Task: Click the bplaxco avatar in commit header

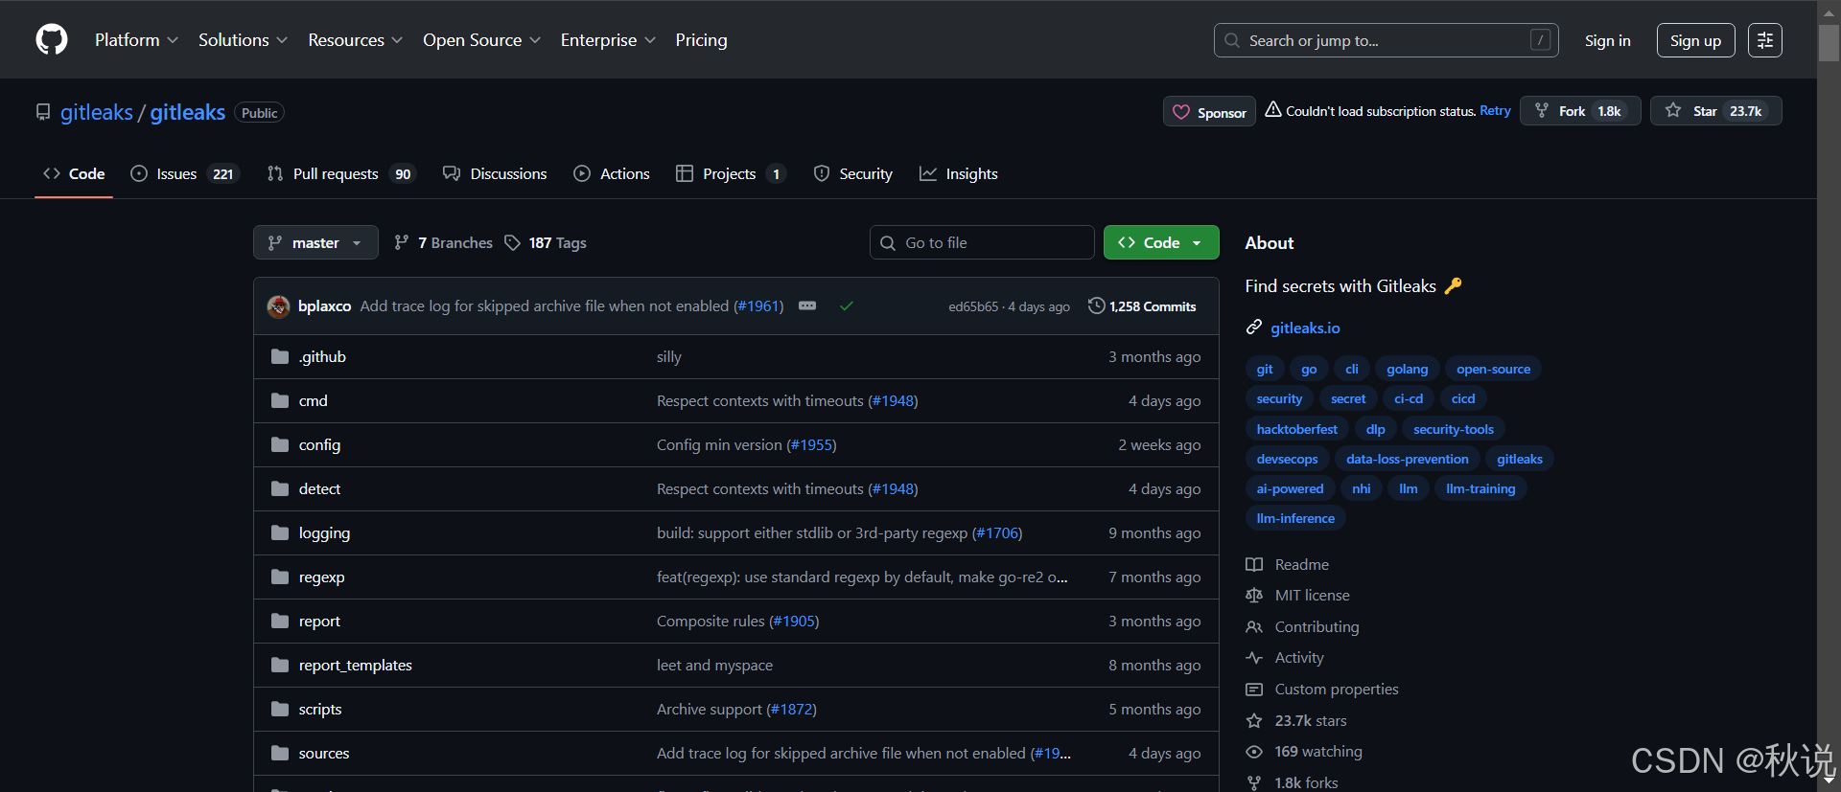Action: 279,306
